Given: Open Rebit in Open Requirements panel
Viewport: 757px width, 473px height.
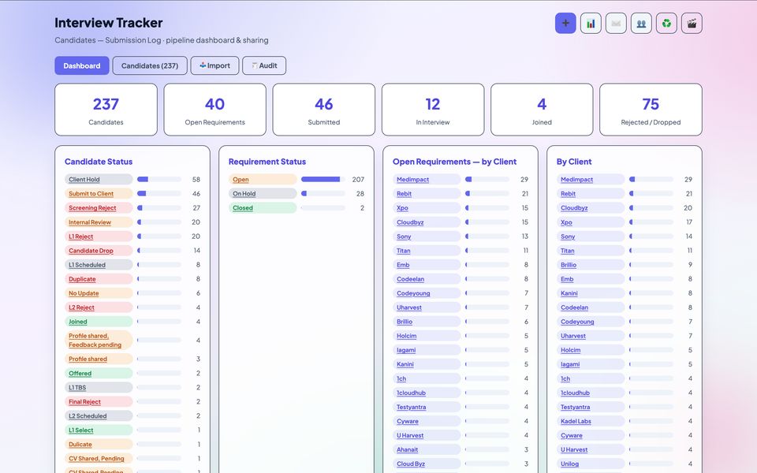Looking at the screenshot, I should click(x=427, y=194).
